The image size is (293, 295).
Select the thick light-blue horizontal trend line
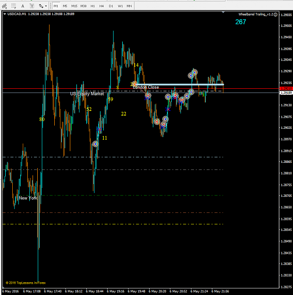click(180, 84)
